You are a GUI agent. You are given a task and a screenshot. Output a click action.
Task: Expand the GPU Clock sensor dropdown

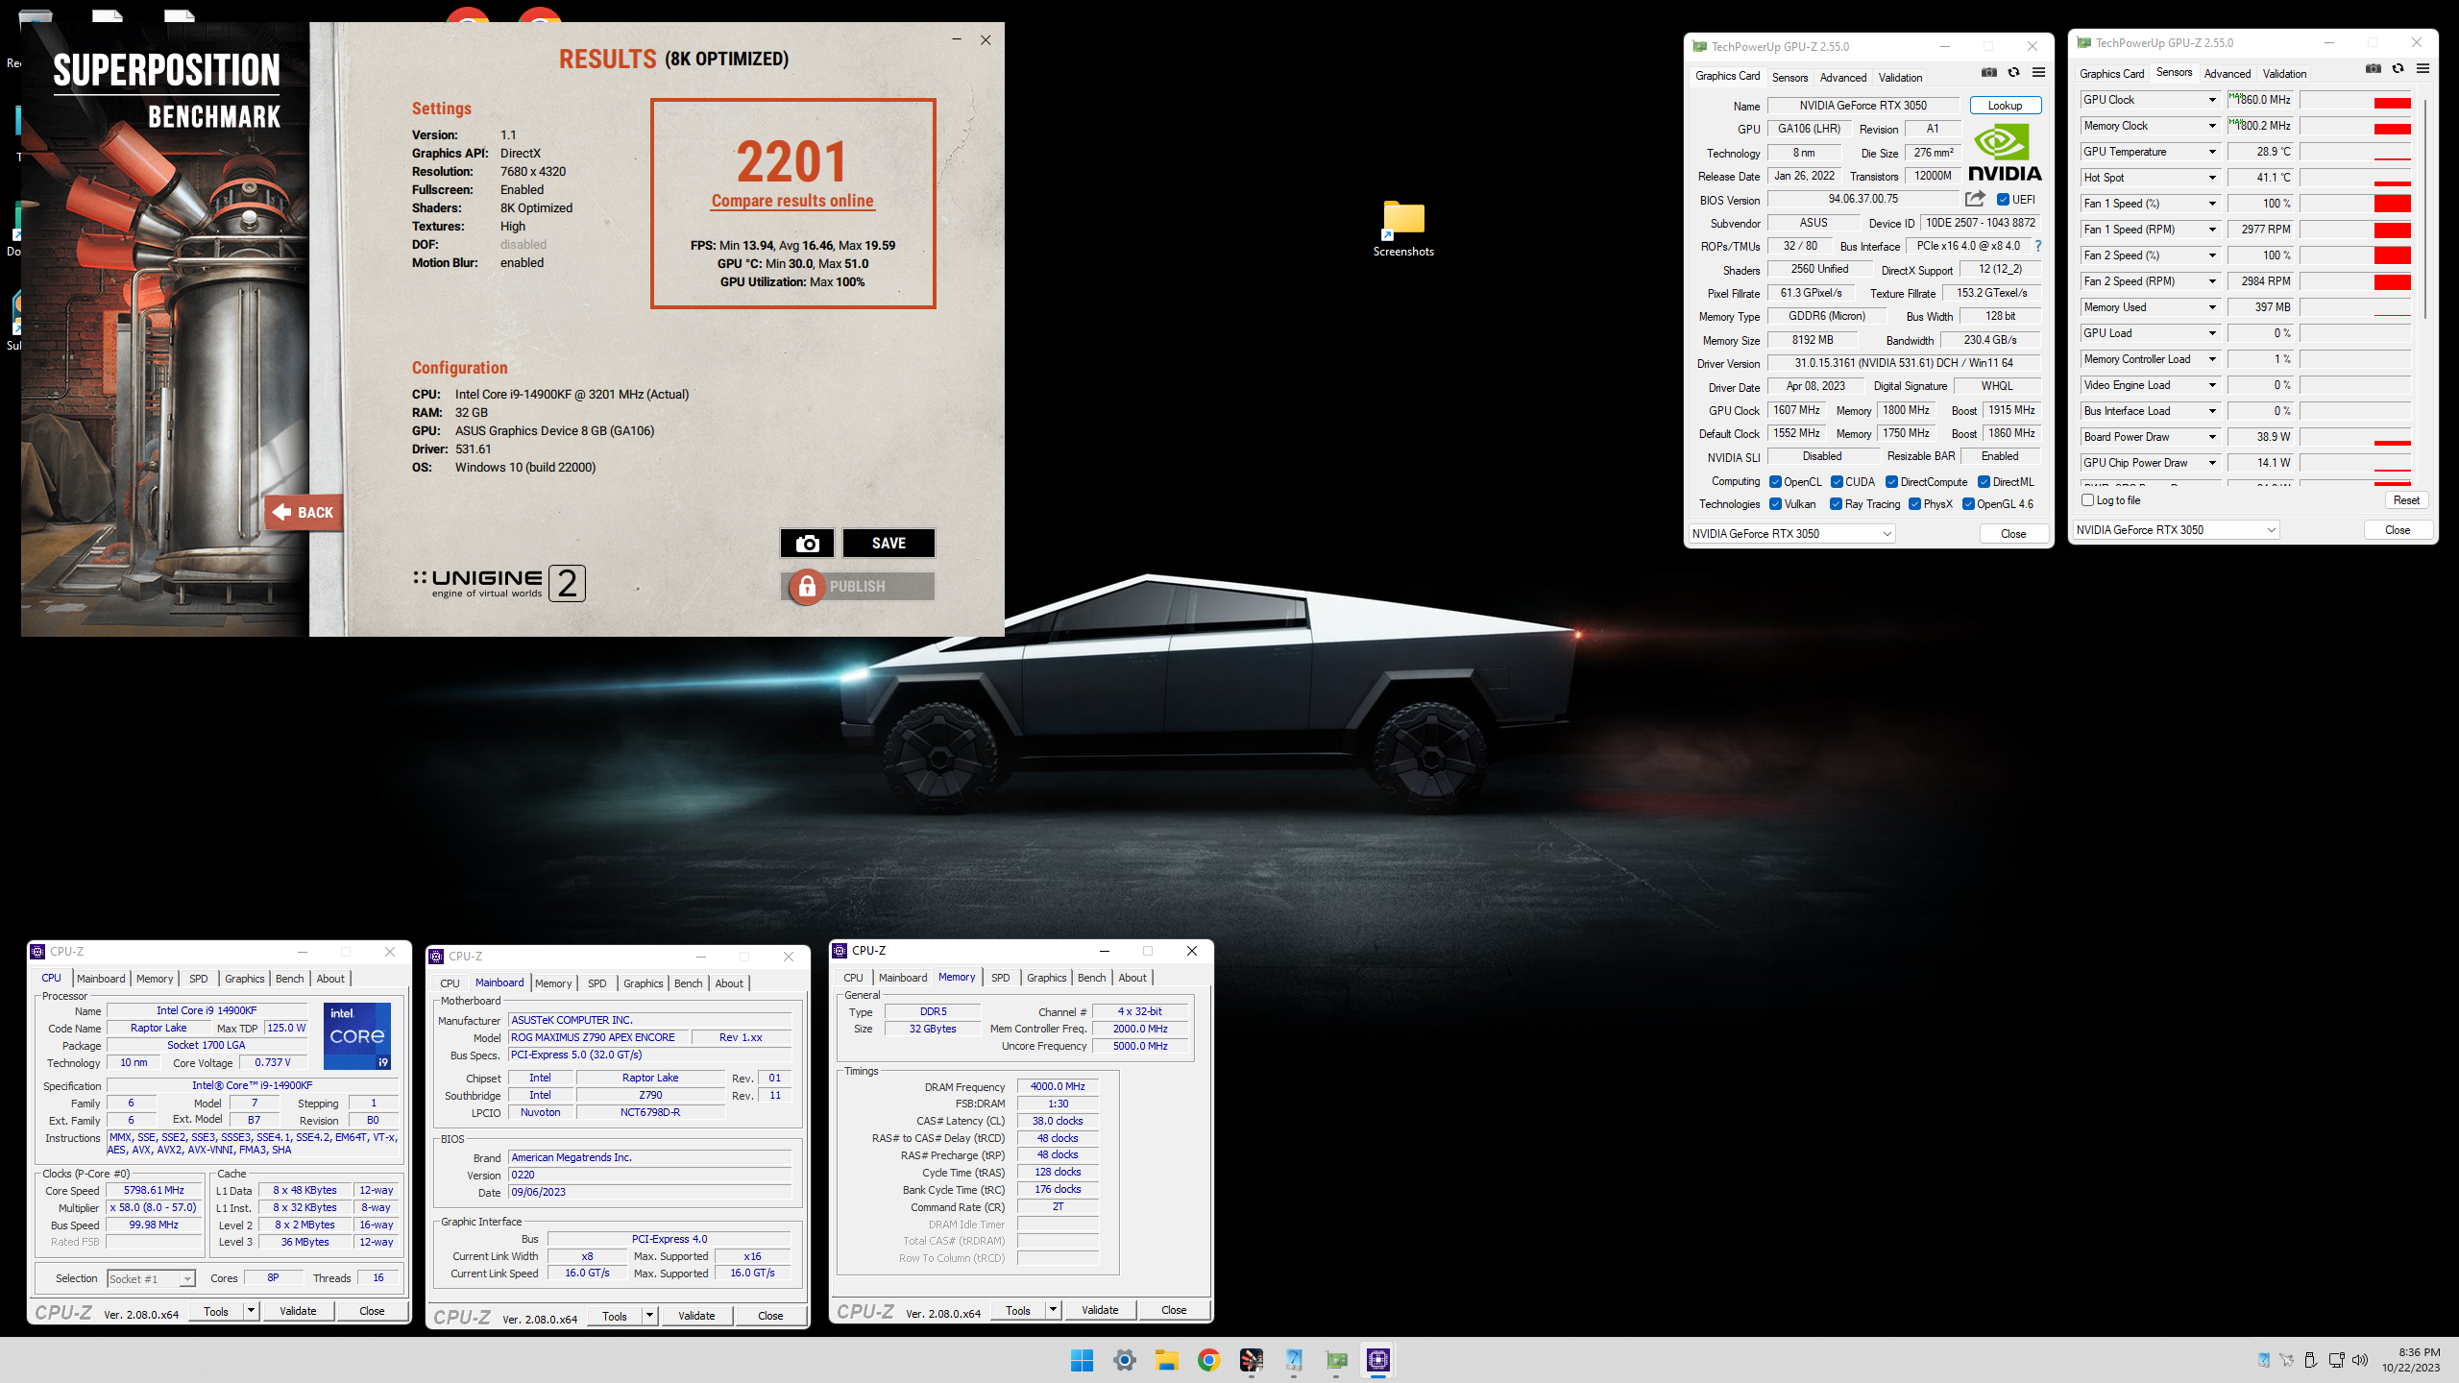(x=2212, y=100)
